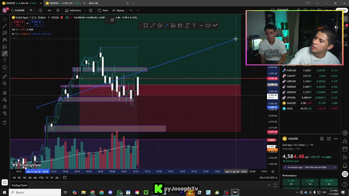
Task: Toggle hide all drawings eye icon
Action: (5, 113)
